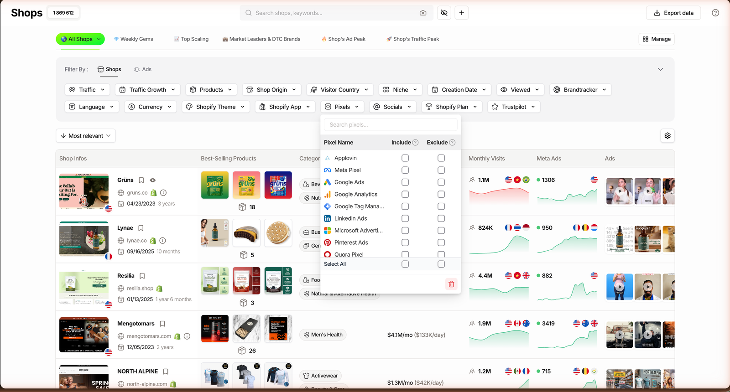The image size is (730, 392).
Task: Collapse the Filter By panel chevron
Action: pos(660,69)
